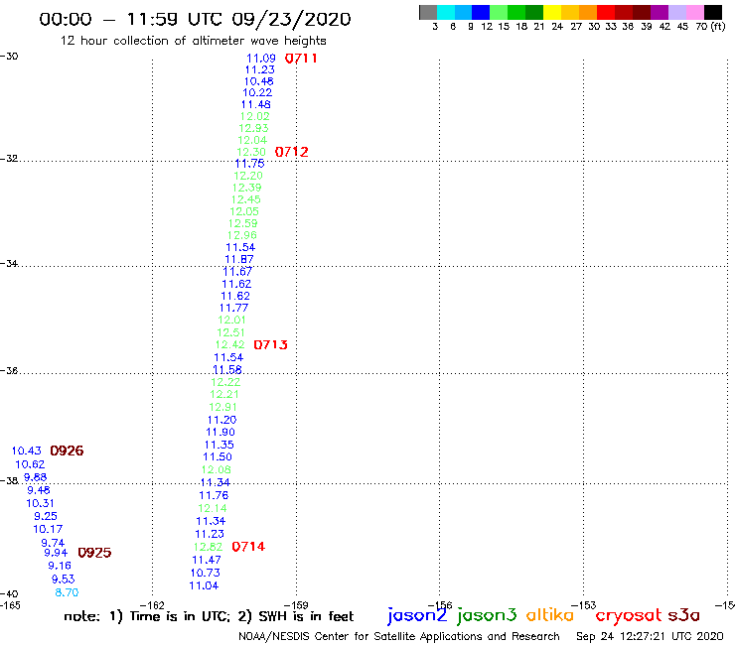Click the 12.42 value beside 0713
Image resolution: width=735 pixels, height=645 pixels.
coord(229,344)
